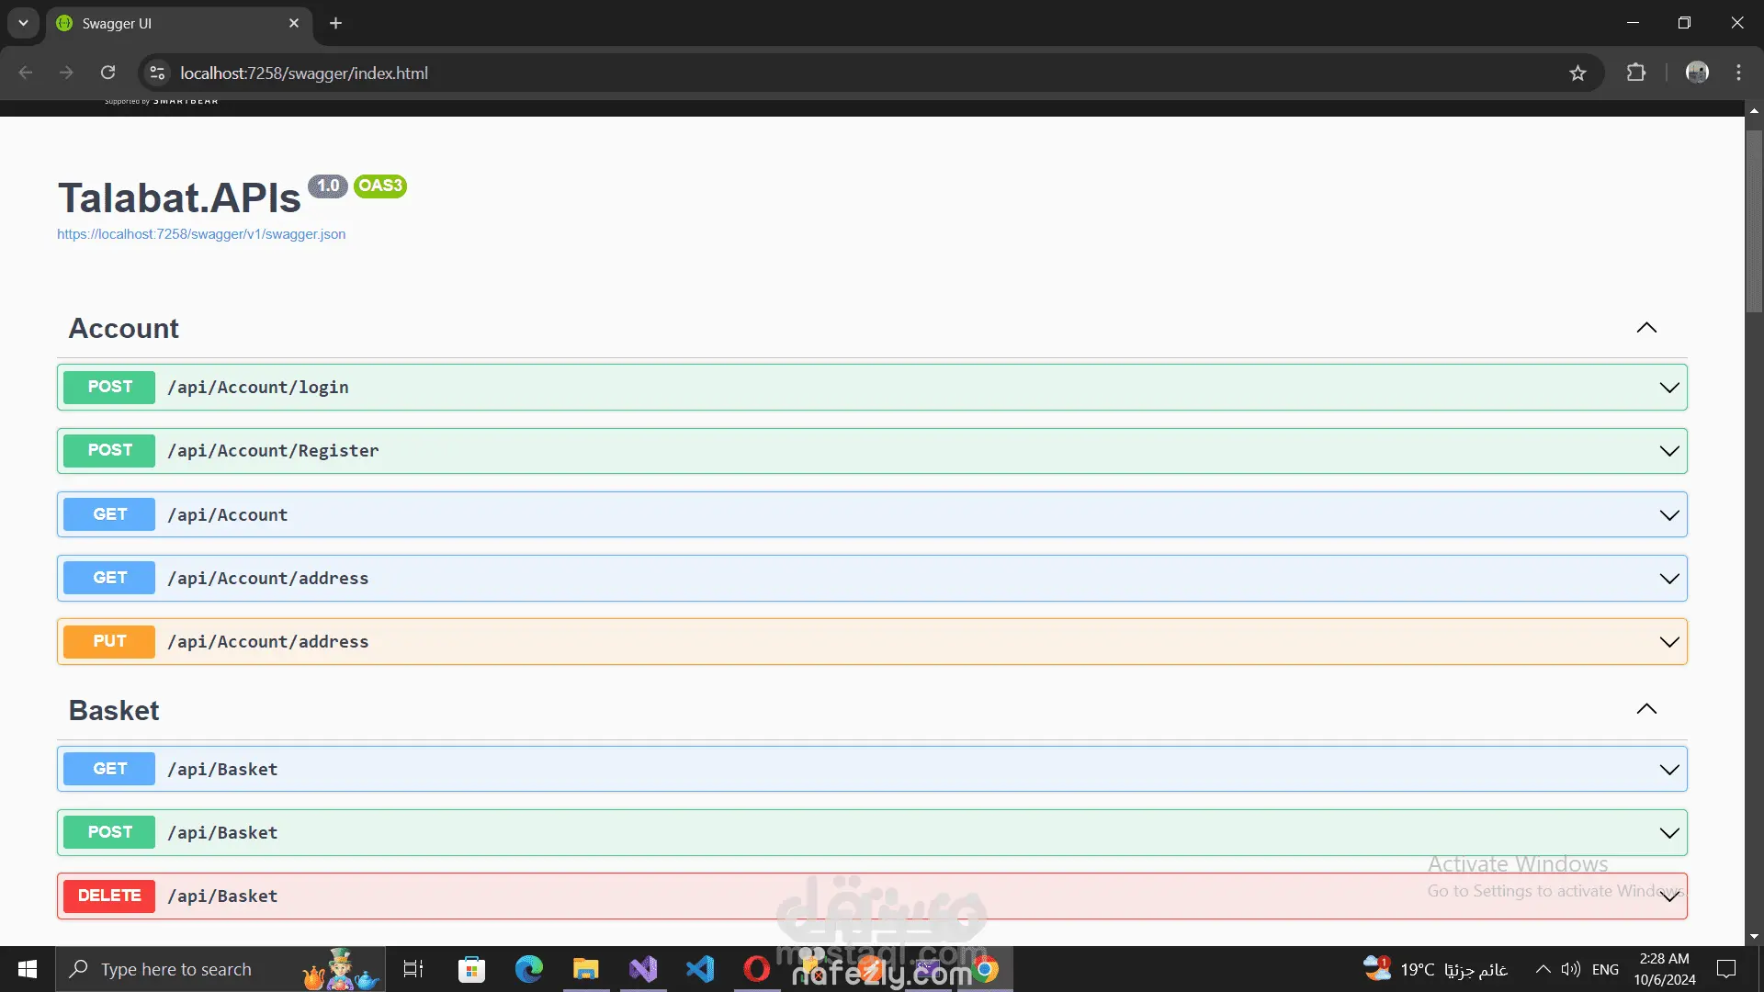This screenshot has height=992, width=1764.
Task: View site information icon in address bar
Action: click(x=157, y=73)
